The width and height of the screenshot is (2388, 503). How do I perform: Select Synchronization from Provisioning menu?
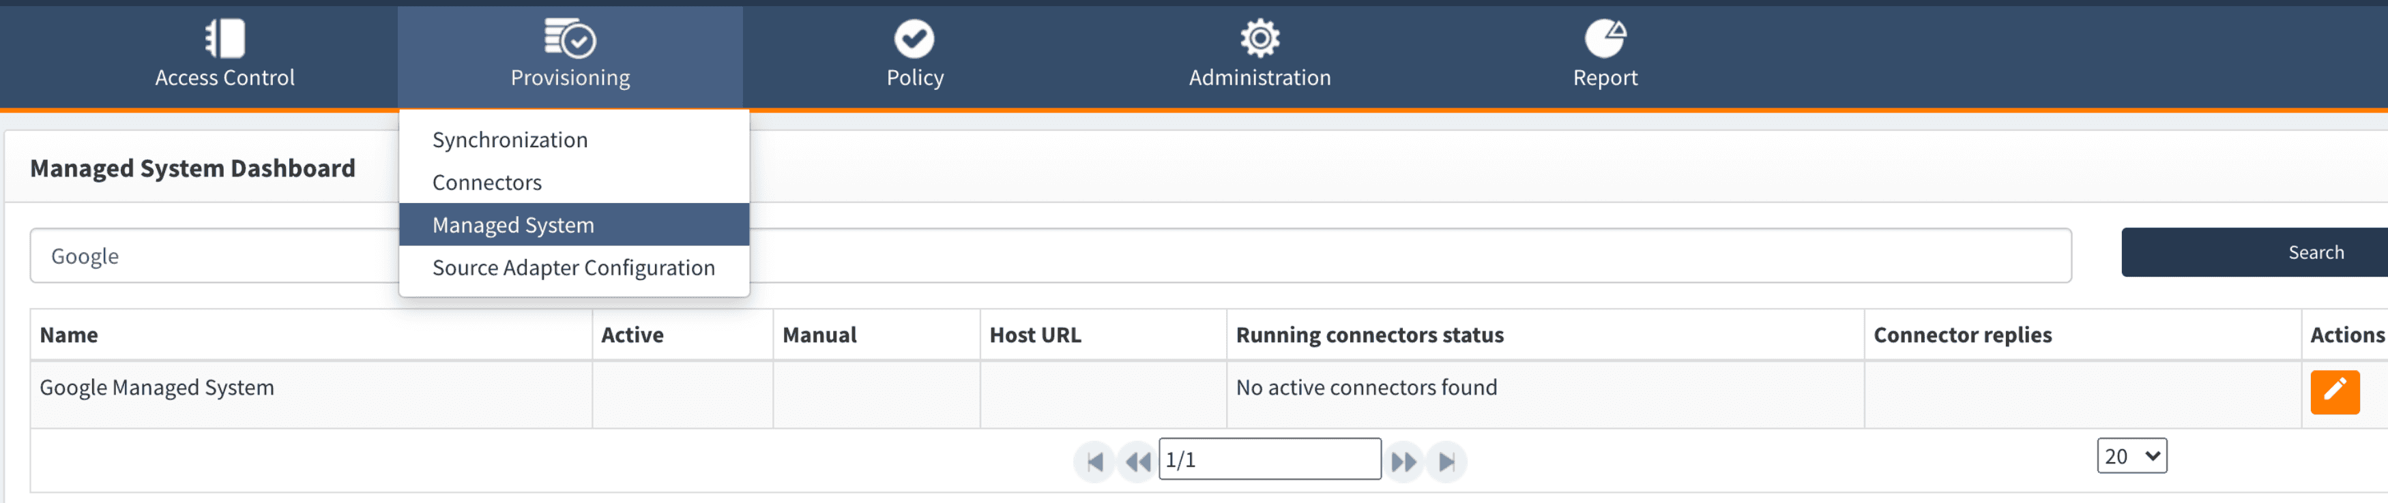click(510, 140)
